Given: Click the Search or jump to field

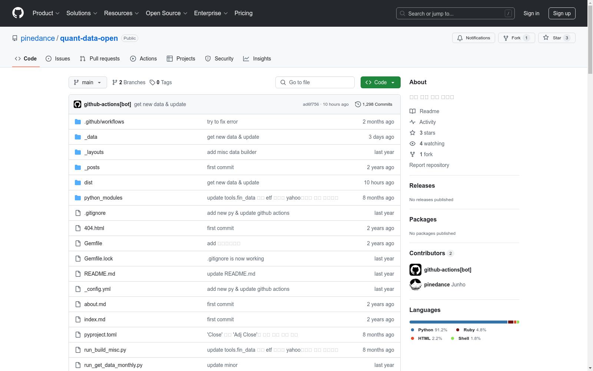Looking at the screenshot, I should click(455, 13).
